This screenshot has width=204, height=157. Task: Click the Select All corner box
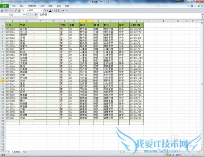[2, 21]
